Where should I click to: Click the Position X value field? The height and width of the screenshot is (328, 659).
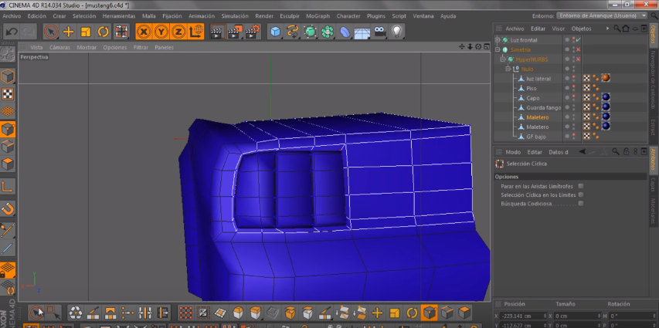tap(524, 316)
